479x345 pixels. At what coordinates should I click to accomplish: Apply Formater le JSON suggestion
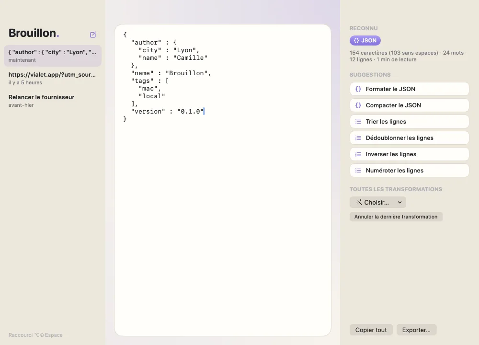click(x=410, y=89)
